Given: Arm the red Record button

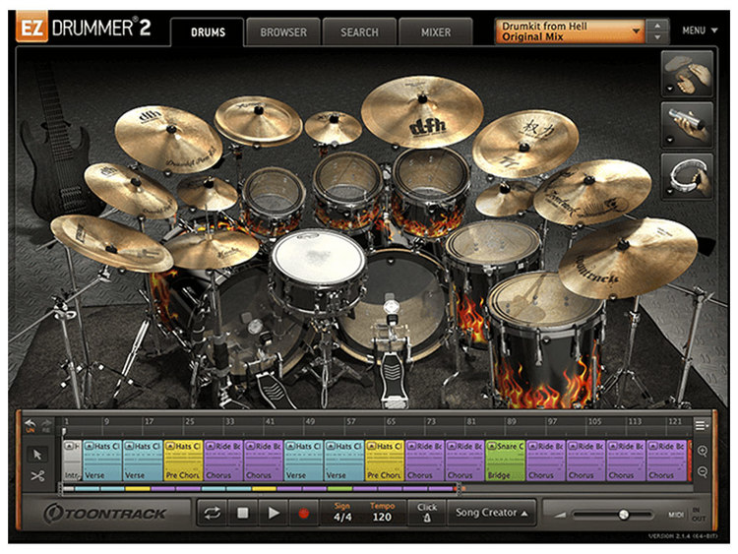Looking at the screenshot, I should (x=304, y=513).
